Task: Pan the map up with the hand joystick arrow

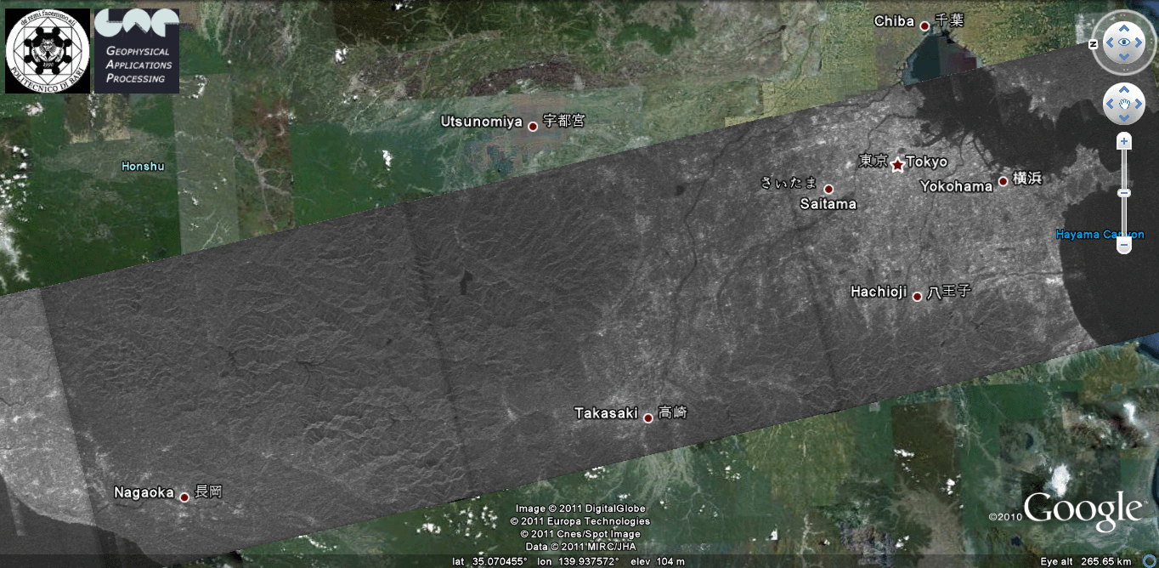Action: click(1123, 89)
